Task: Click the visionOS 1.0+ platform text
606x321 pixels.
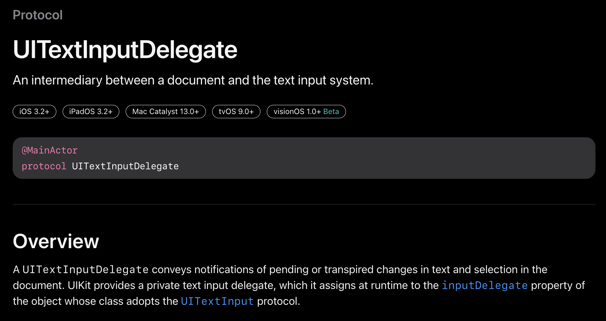Action: pyautogui.click(x=297, y=112)
